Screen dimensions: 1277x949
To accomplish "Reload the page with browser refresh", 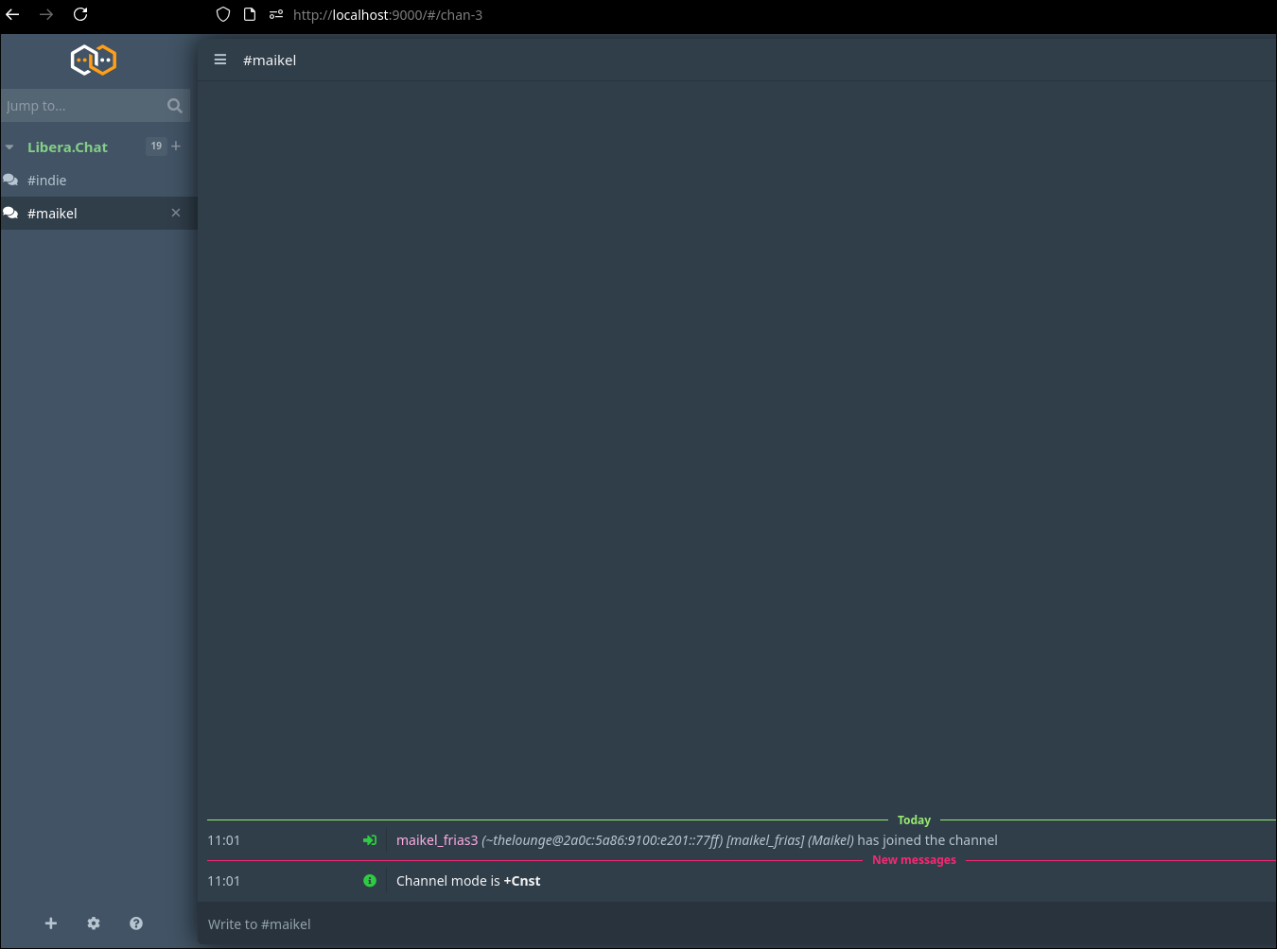I will pos(80,14).
